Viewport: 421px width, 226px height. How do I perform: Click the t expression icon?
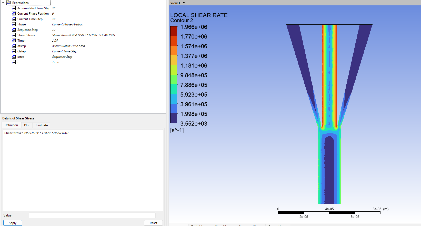[14, 62]
